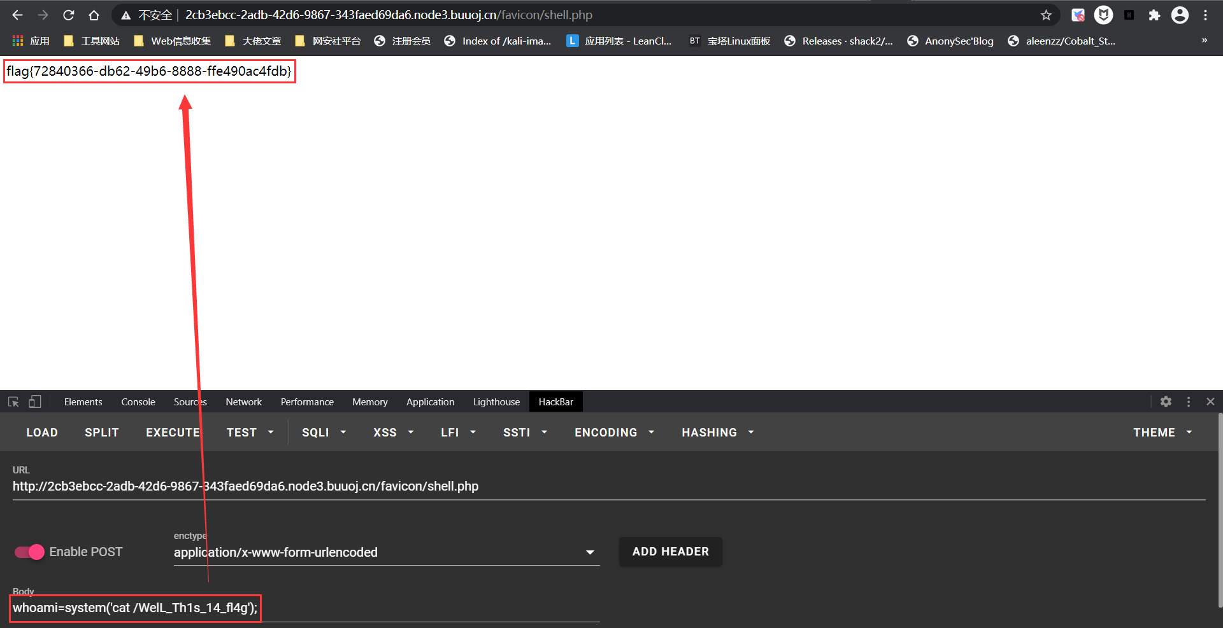Switch to the Elements tab

83,402
